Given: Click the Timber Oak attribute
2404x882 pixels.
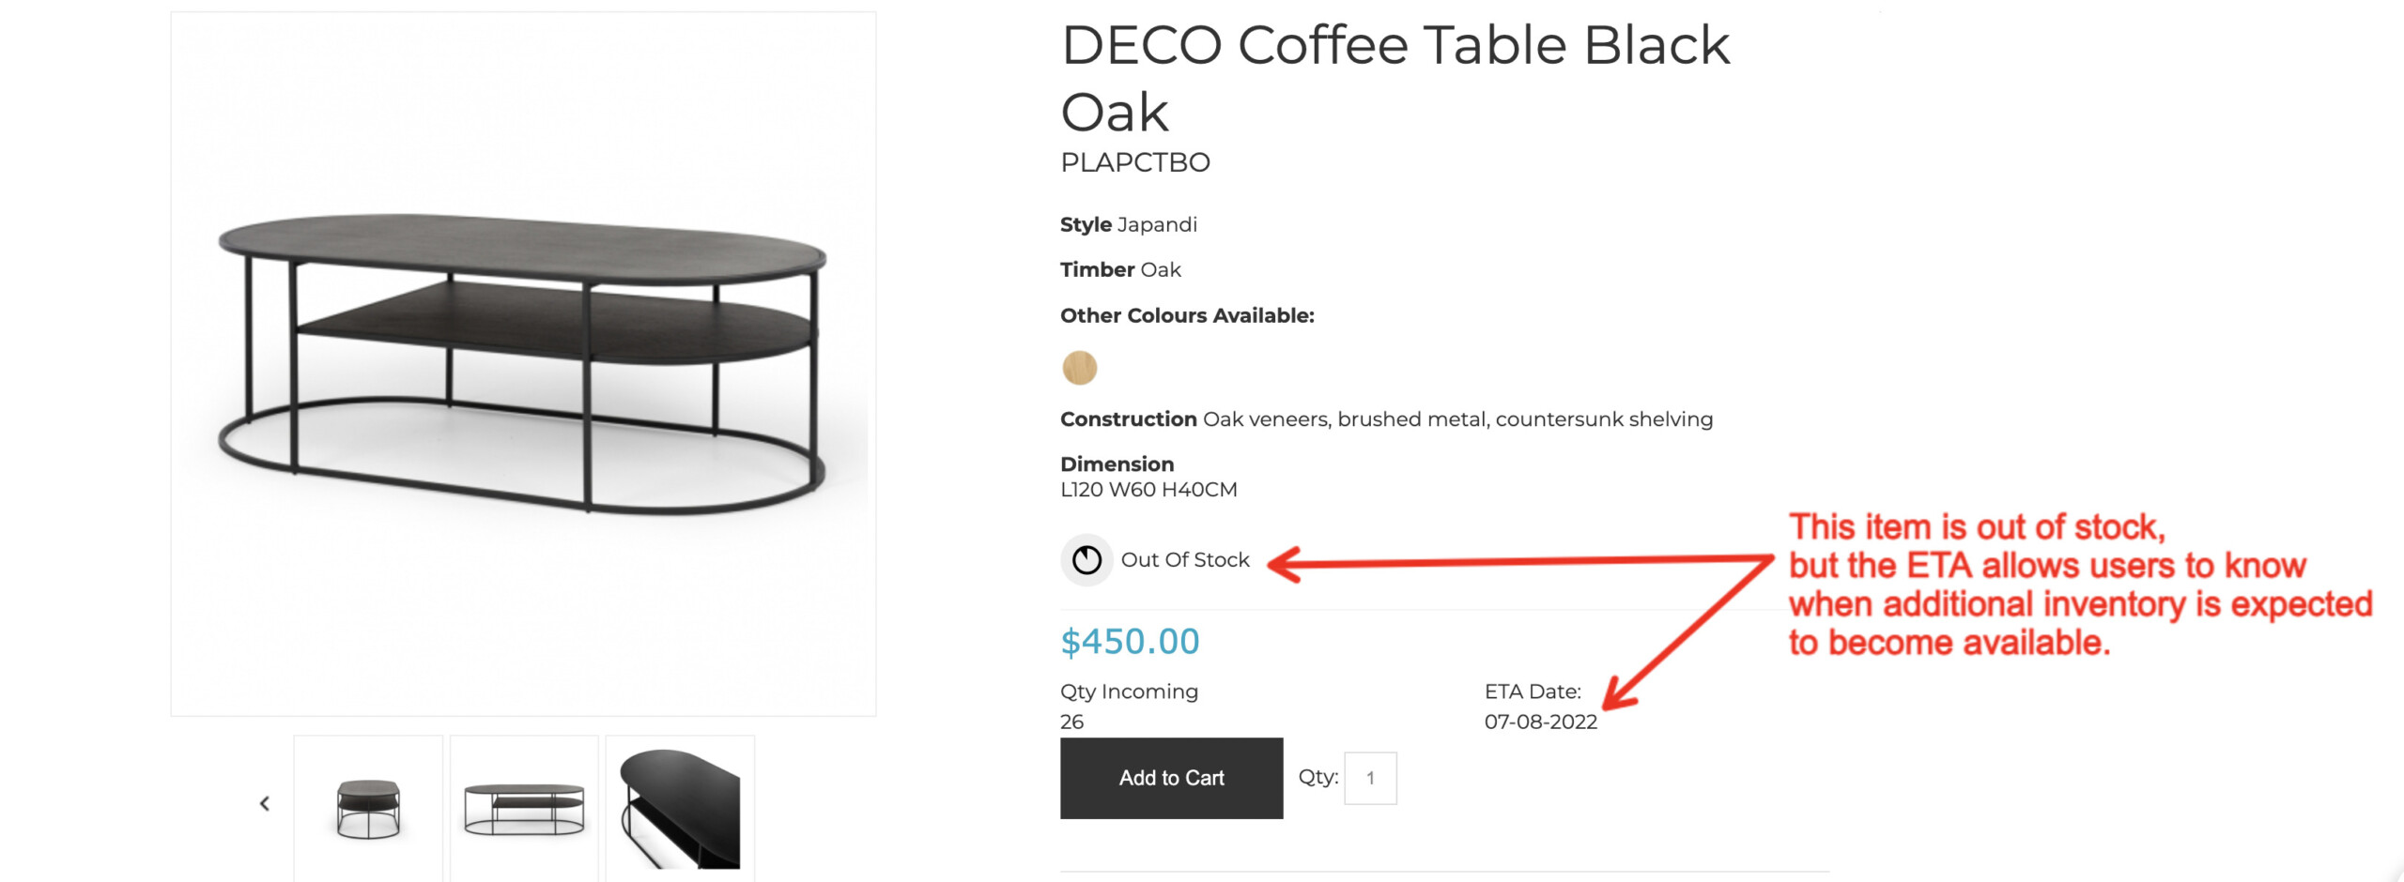Looking at the screenshot, I should [1120, 270].
